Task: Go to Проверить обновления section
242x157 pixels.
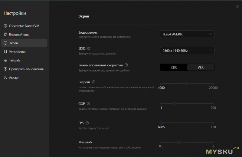Action: coord(26,69)
